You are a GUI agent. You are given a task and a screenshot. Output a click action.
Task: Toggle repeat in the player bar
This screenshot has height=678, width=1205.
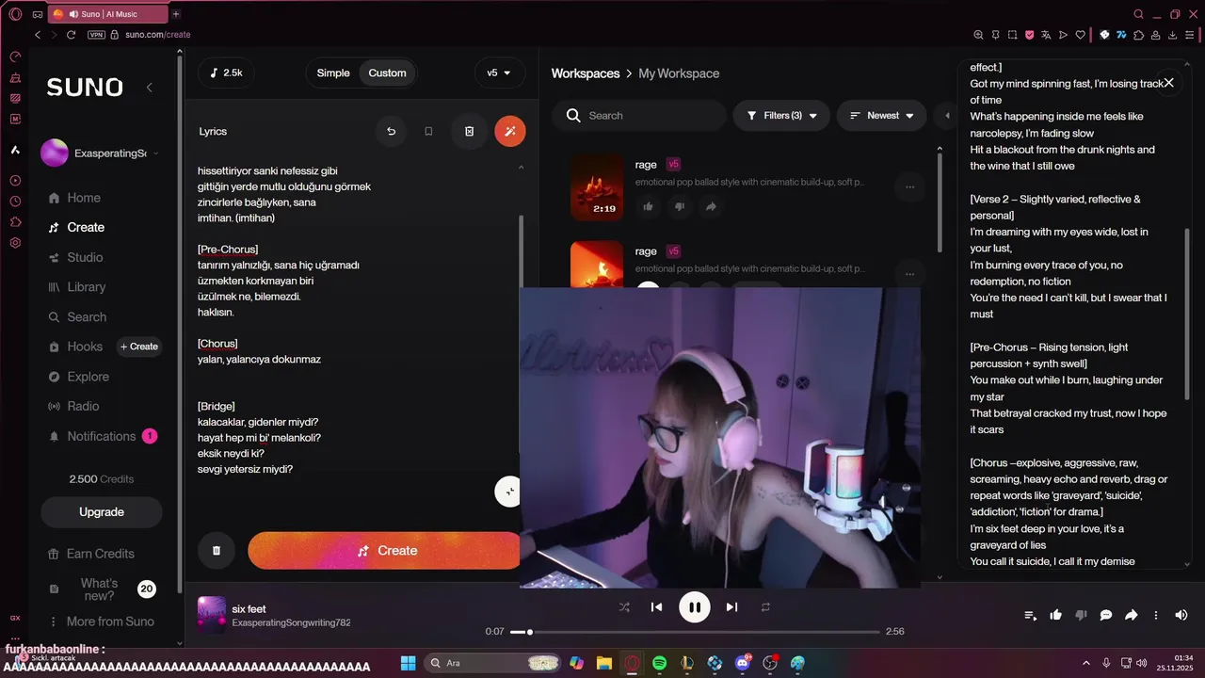[765, 607]
